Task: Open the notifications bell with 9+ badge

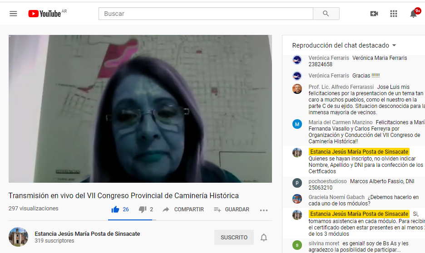Action: (x=413, y=14)
